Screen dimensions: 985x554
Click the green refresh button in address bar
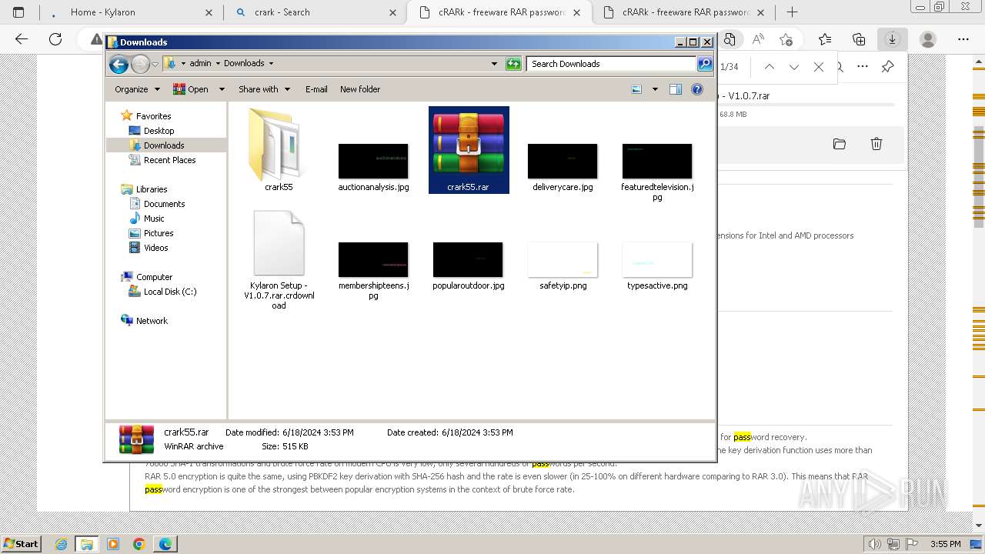pos(513,64)
